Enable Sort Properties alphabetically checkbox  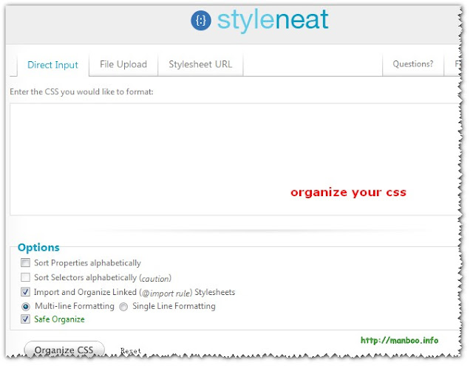pos(25,263)
